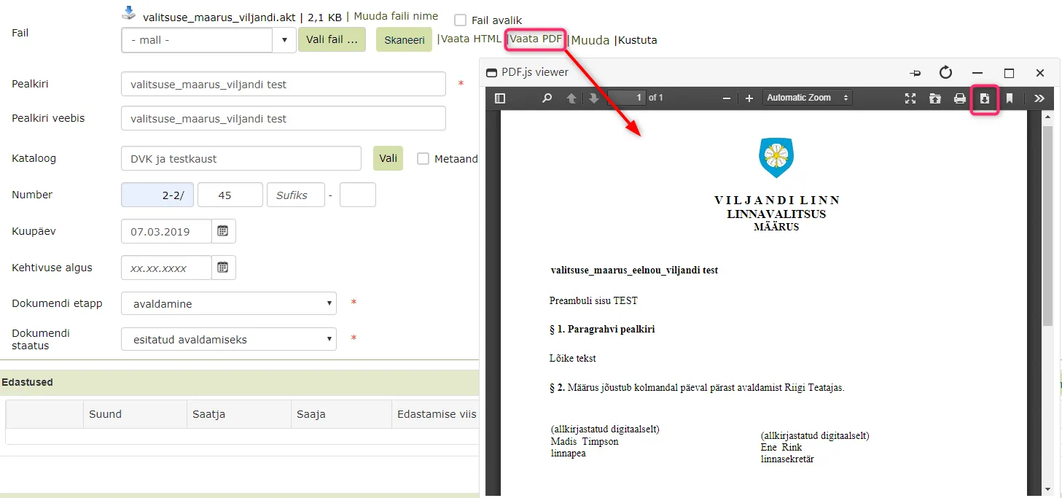Click the Kataloog input field

tap(241, 158)
